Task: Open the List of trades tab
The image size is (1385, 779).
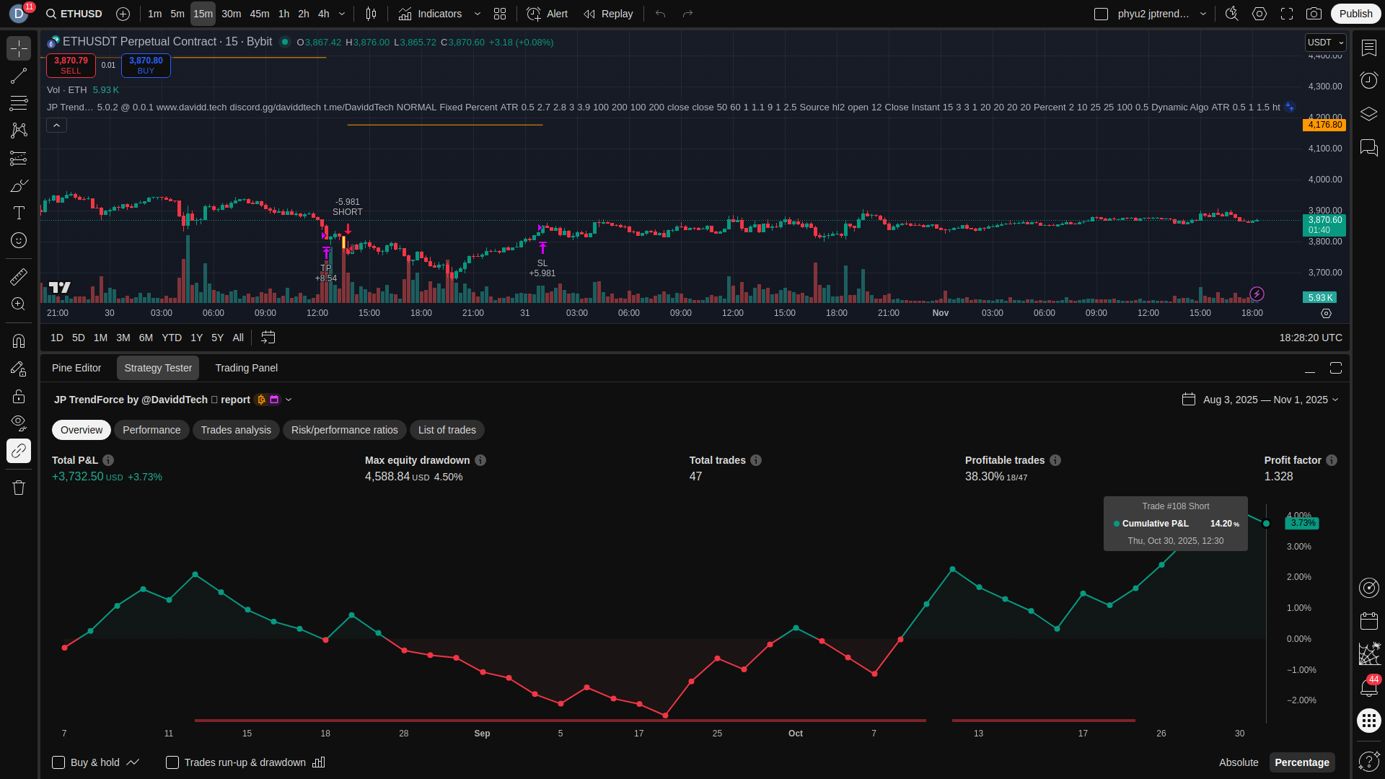Action: 447,430
